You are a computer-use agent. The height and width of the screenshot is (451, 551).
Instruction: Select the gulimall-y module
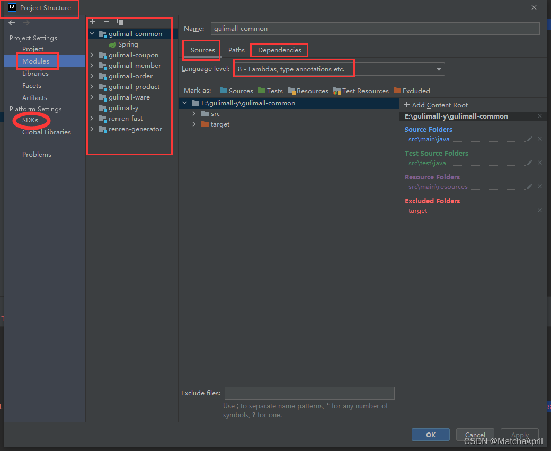pyautogui.click(x=119, y=108)
